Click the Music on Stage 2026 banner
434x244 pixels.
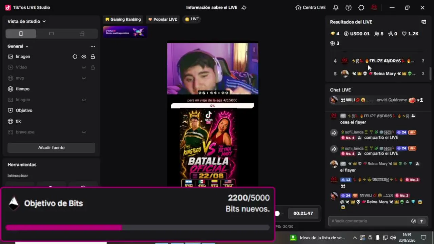[x=125, y=32]
